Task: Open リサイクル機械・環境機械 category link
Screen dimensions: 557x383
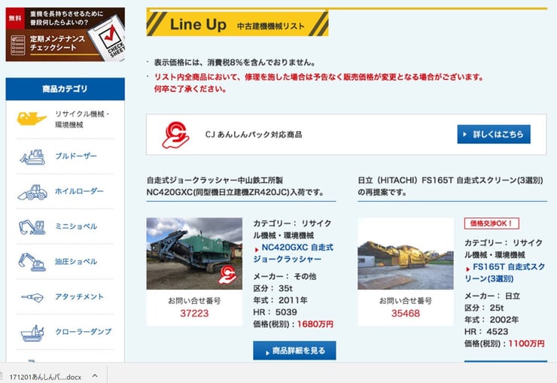Action: (x=82, y=120)
